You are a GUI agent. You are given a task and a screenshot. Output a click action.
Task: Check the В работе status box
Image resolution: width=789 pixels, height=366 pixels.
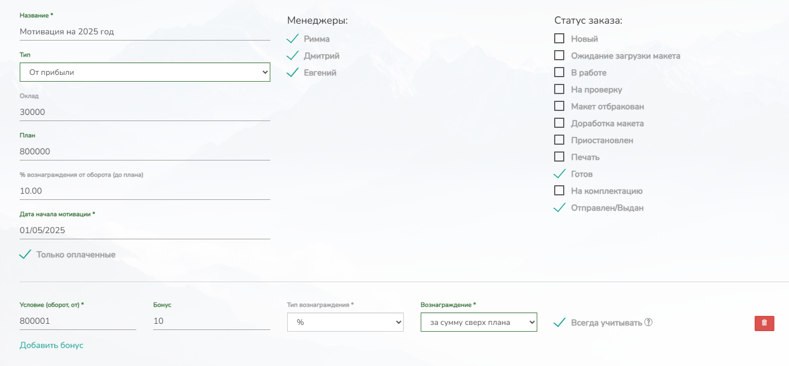click(x=559, y=73)
